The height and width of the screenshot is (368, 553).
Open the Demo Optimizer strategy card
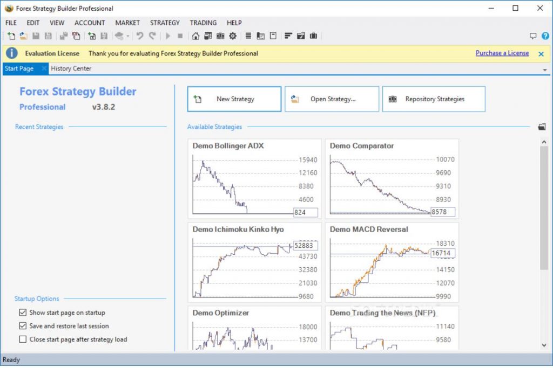click(x=255, y=328)
